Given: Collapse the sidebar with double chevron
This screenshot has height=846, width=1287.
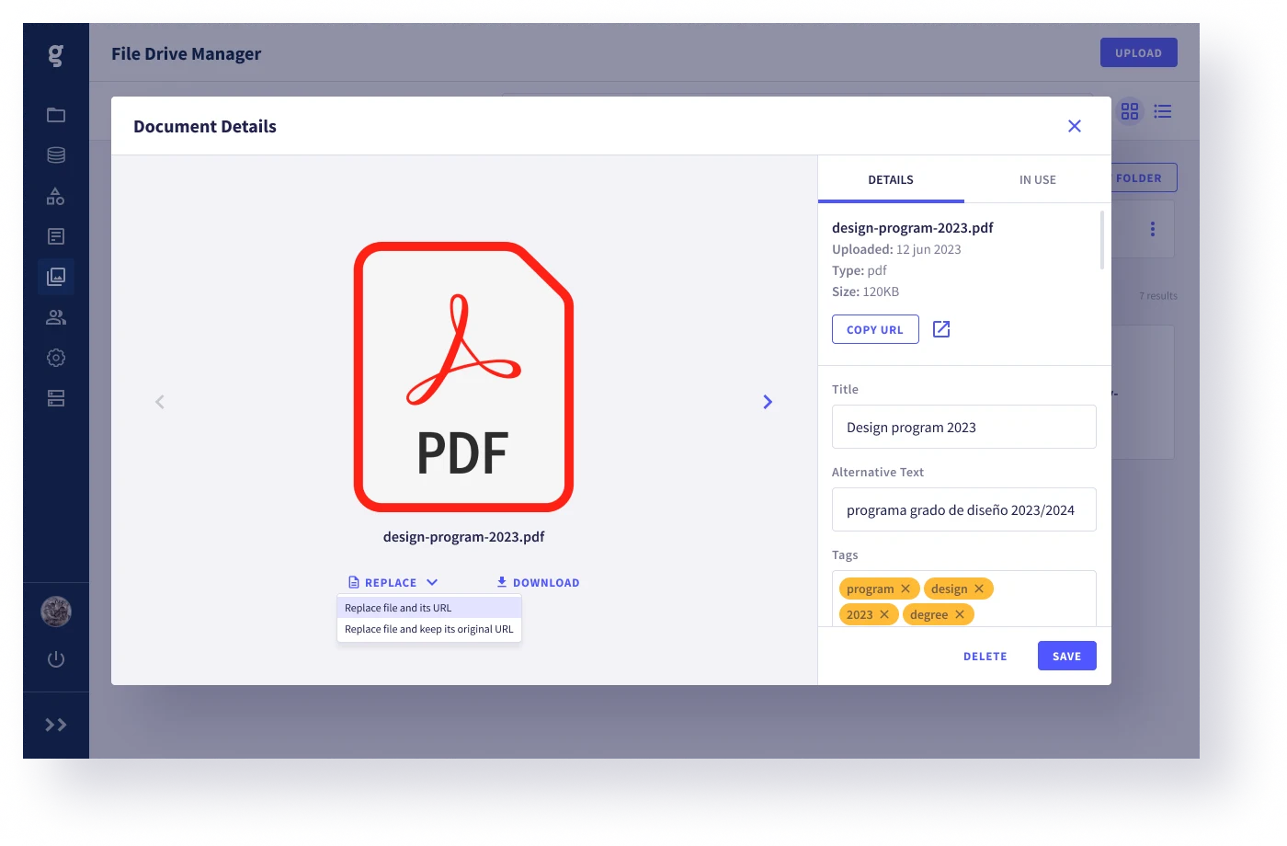Looking at the screenshot, I should click(55, 725).
